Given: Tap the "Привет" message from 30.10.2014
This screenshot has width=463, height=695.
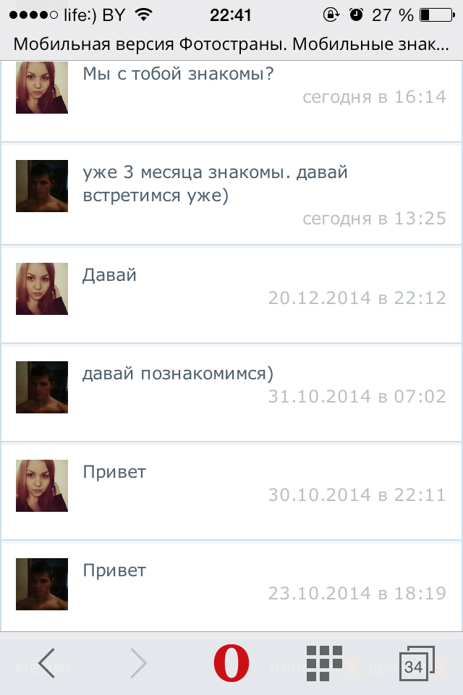Looking at the screenshot, I should [114, 471].
